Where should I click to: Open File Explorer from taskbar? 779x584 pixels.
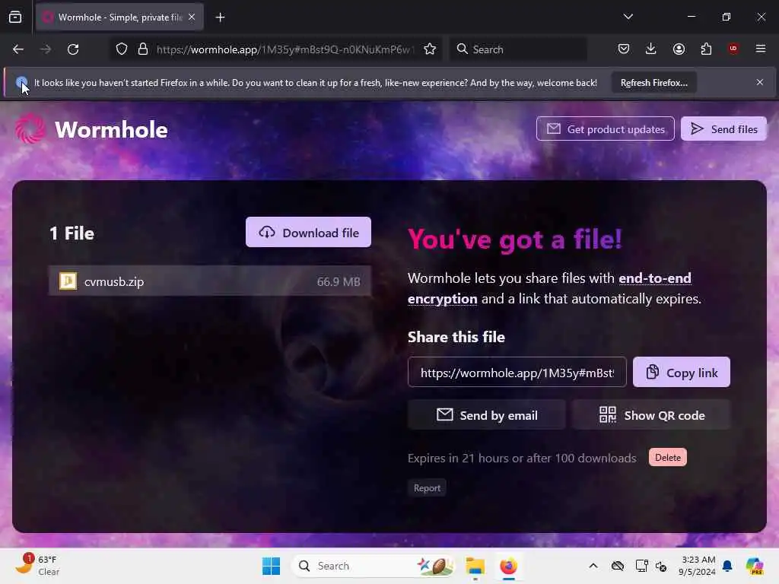(475, 566)
